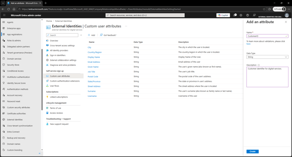Viewport: 292px width, 157px height.
Task: Open the Username attribute link
Action: pyautogui.click(x=92, y=96)
